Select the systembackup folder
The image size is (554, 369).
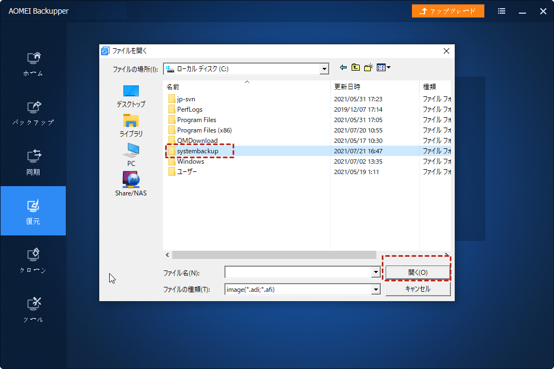click(193, 151)
